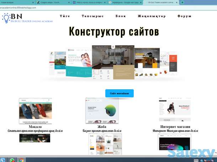Click the Конструктор сайтов heading
217x162 pixels.
point(114,32)
